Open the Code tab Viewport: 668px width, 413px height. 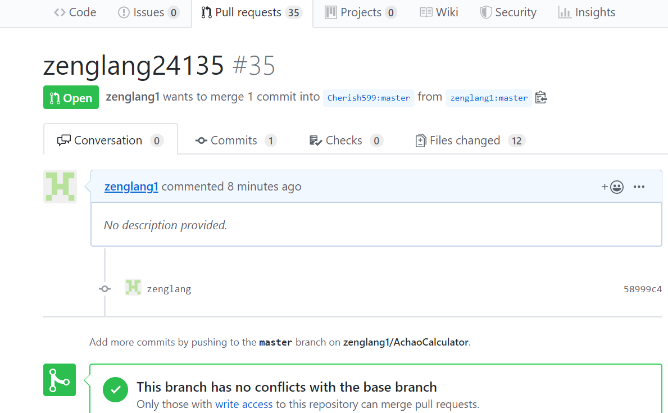(x=75, y=12)
